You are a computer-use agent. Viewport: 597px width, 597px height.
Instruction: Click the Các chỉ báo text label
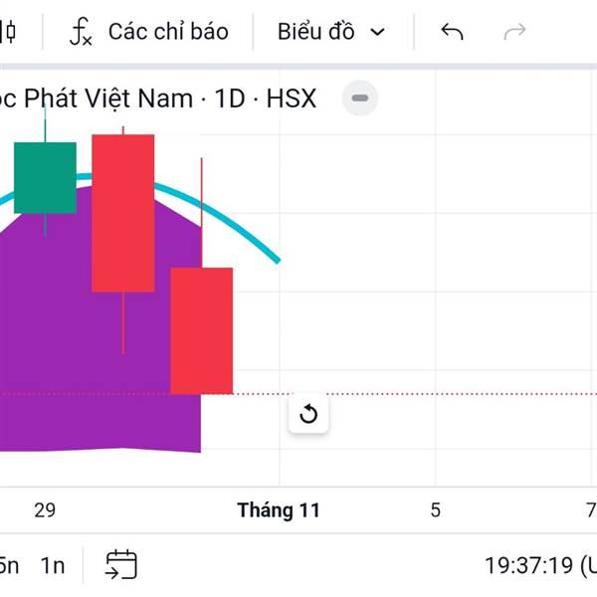(x=168, y=32)
